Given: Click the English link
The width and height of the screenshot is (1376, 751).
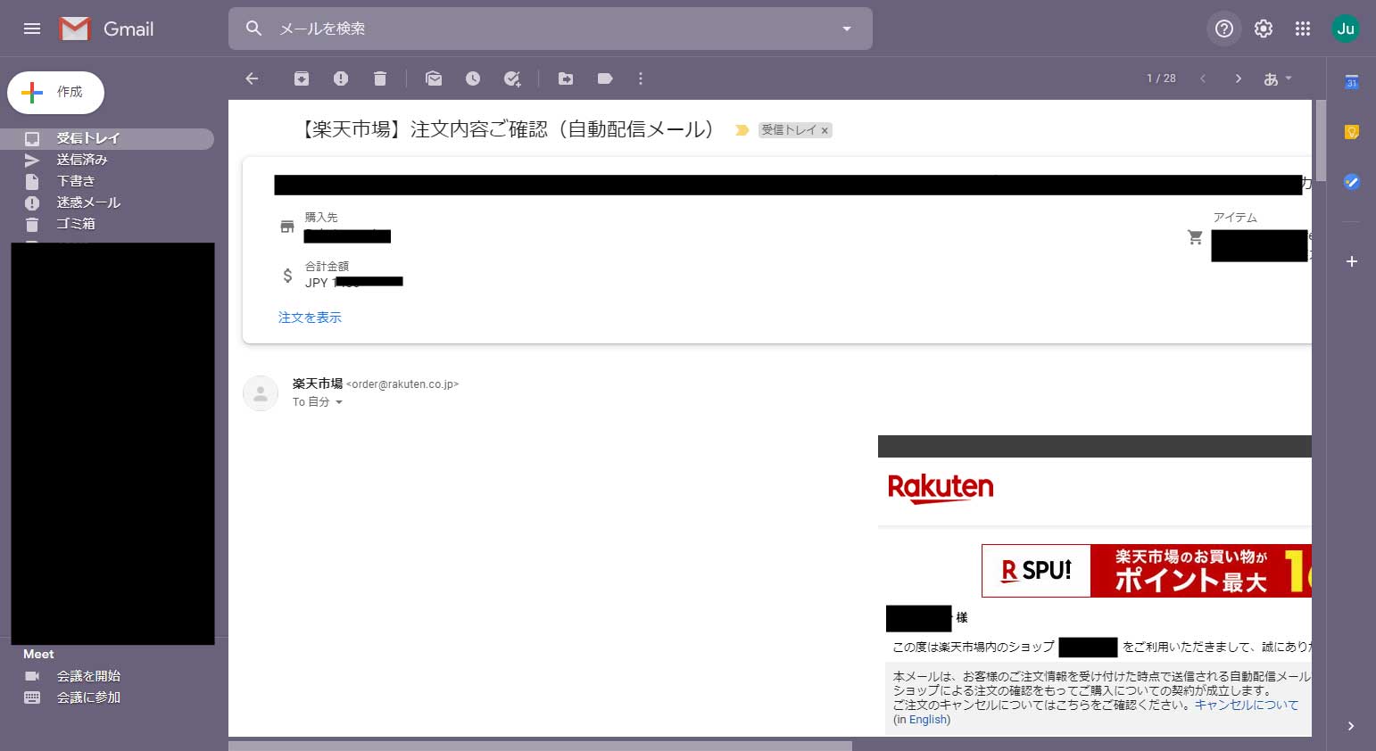Looking at the screenshot, I should [x=928, y=720].
